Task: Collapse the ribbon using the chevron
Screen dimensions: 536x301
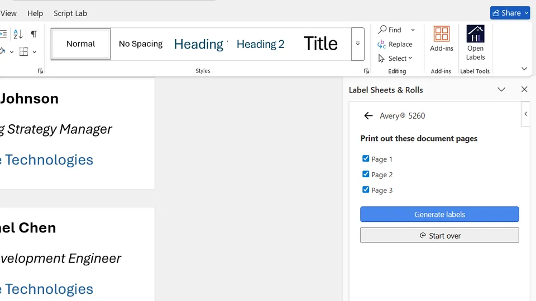Action: pyautogui.click(x=524, y=69)
